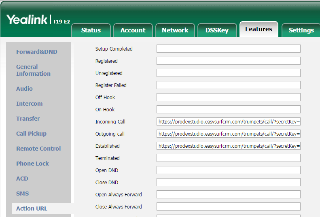
Task: Open the Account tab
Action: pyautogui.click(x=133, y=30)
